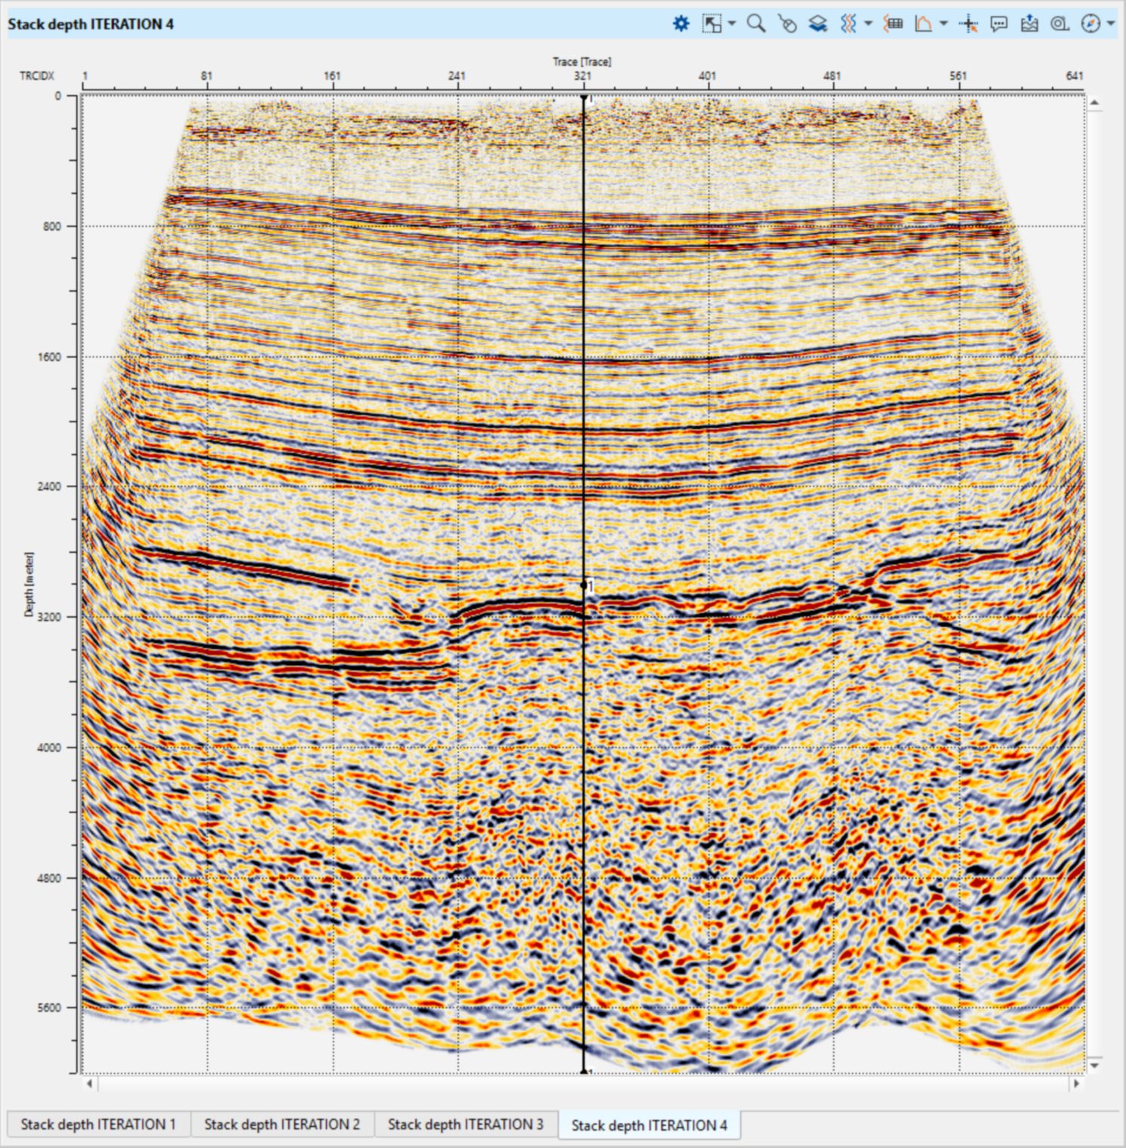1126x1148 pixels.
Task: Click the vertical scrollbar down arrow
Action: pos(1094,1065)
